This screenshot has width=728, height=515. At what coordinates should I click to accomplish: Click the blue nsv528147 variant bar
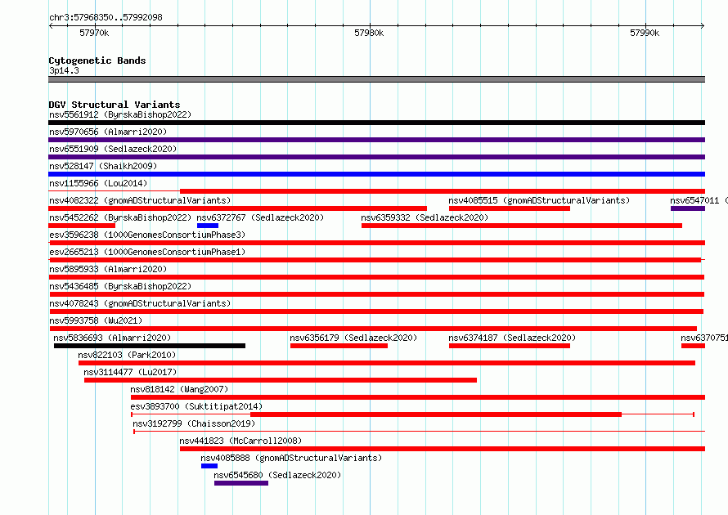click(376, 174)
